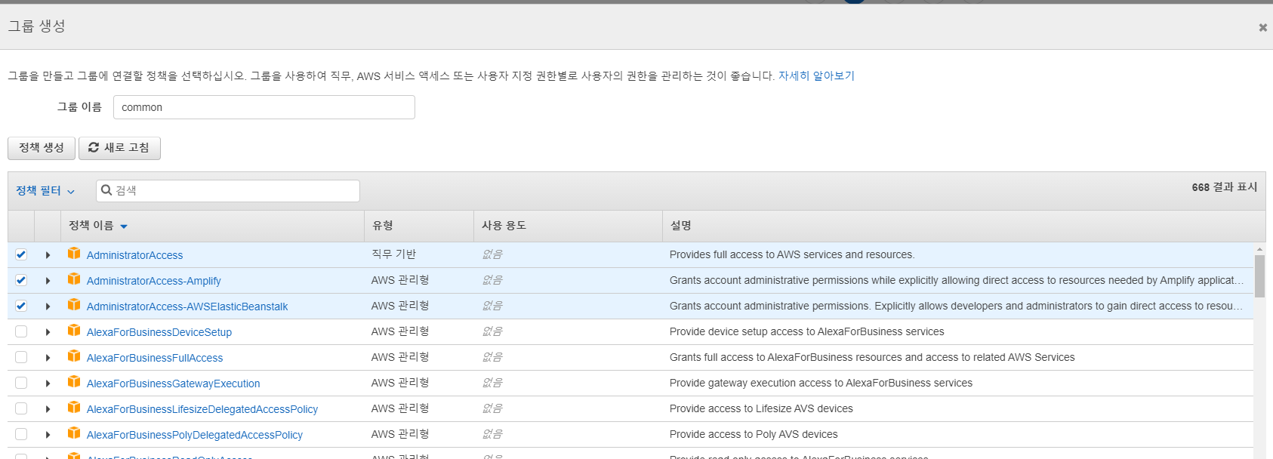Image resolution: width=1273 pixels, height=459 pixels.
Task: Check the AlexaForBusinessFullAccess checkbox
Action: 21,358
